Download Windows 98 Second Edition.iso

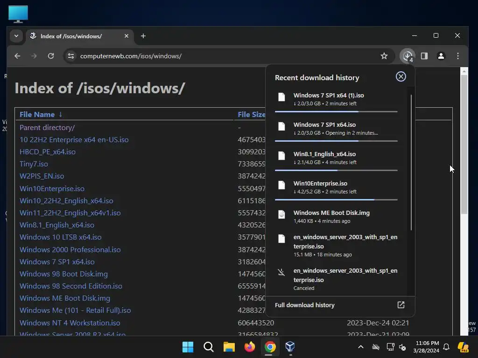pyautogui.click(x=71, y=286)
